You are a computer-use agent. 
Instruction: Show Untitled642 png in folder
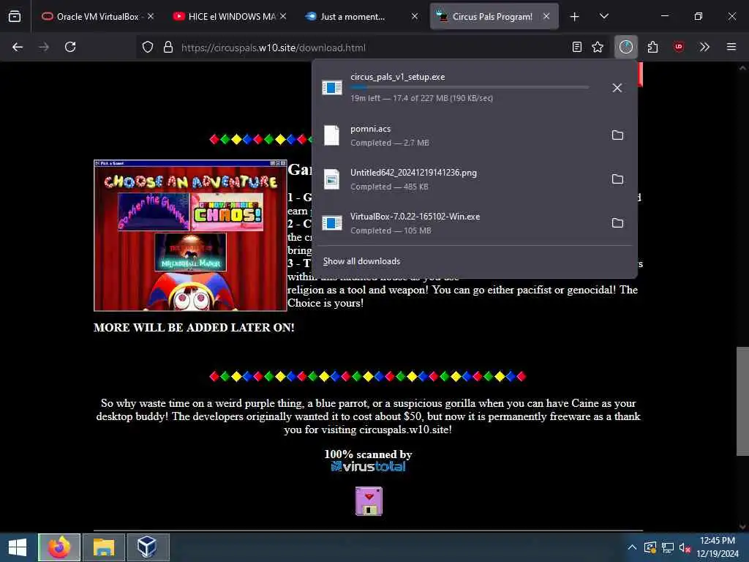click(x=617, y=179)
